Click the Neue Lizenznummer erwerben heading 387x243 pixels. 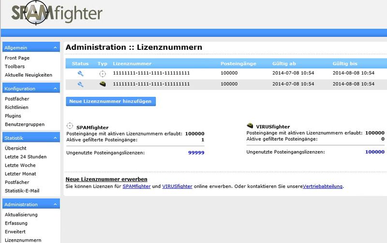[106, 179]
